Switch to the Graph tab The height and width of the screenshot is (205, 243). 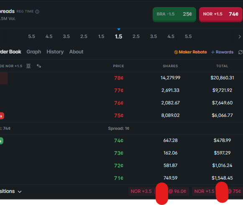(x=34, y=52)
